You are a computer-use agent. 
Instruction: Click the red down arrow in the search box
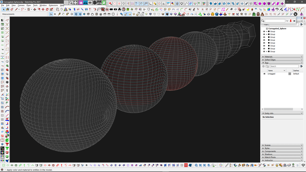pyautogui.click(x=291, y=20)
